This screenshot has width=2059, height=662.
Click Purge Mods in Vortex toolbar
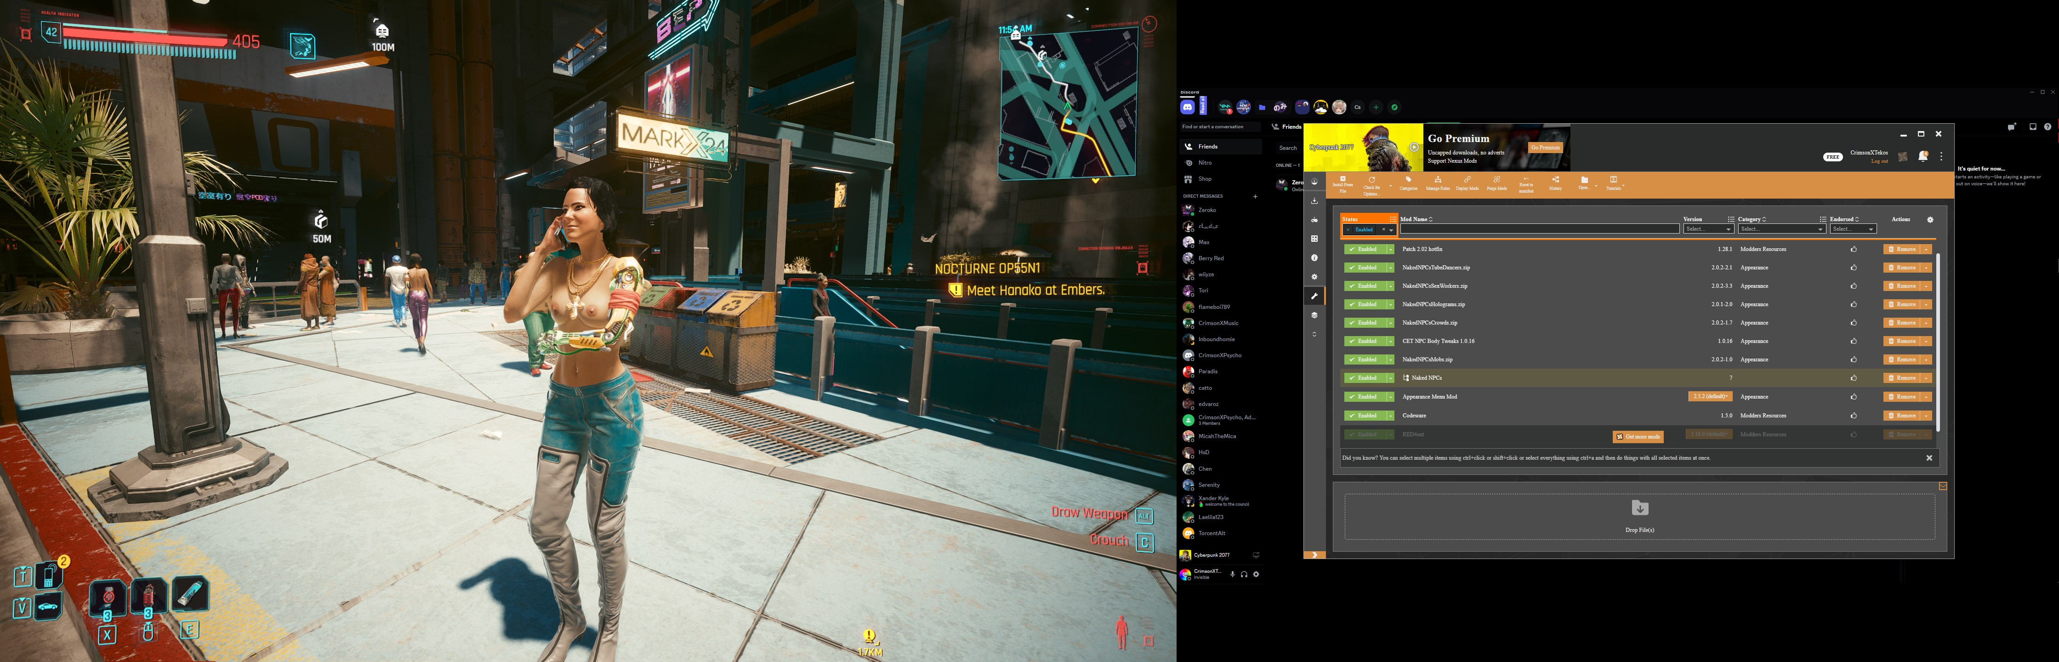pos(1496,184)
